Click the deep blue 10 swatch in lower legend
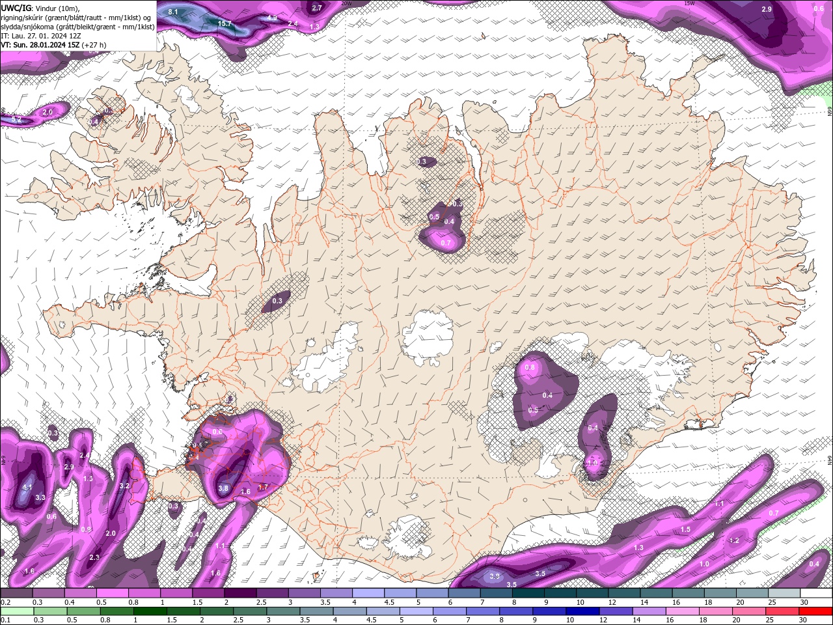Image resolution: width=833 pixels, height=625 pixels. 583,611
